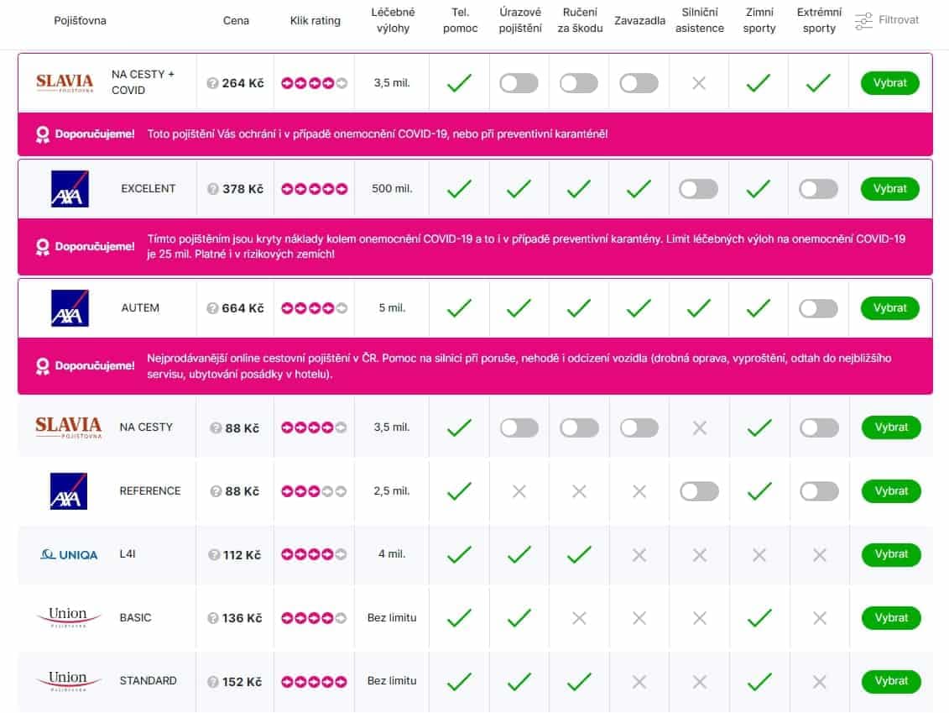Click the info icon next to 664 Kč
The image size is (949, 713).
[x=212, y=308]
